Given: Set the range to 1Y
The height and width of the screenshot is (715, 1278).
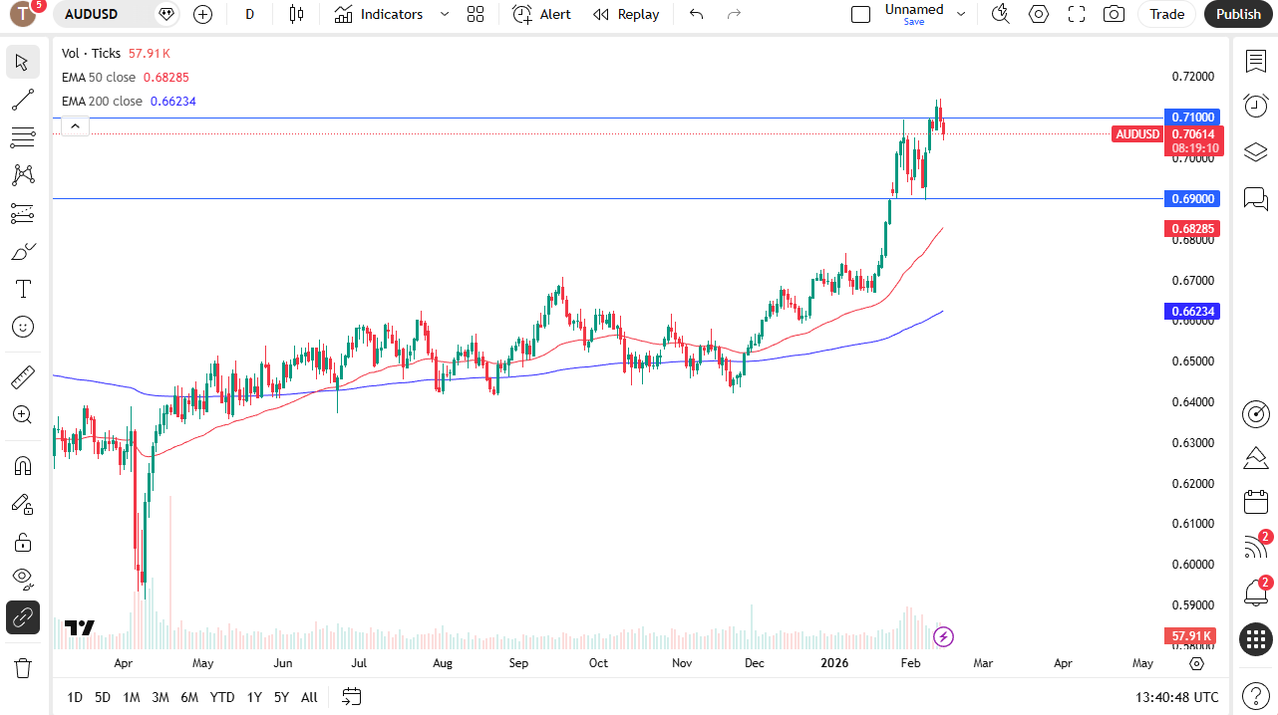Looking at the screenshot, I should (254, 697).
